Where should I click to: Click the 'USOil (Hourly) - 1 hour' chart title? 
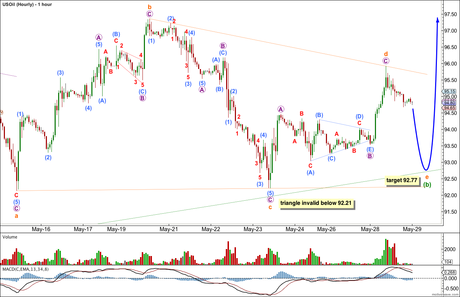tap(27, 4)
